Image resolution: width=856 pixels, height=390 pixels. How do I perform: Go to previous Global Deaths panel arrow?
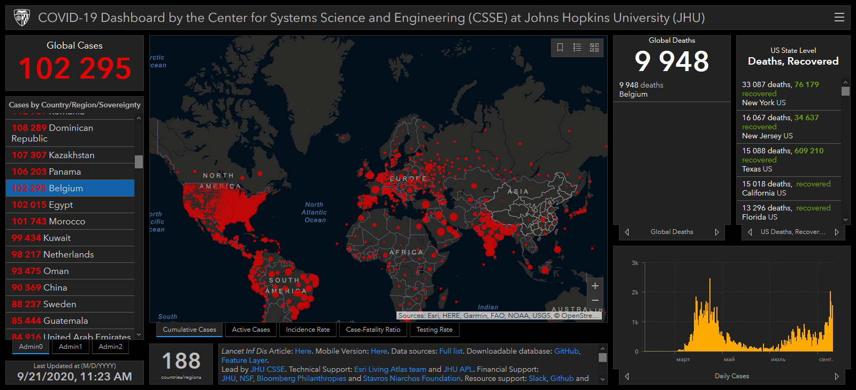pyautogui.click(x=627, y=232)
